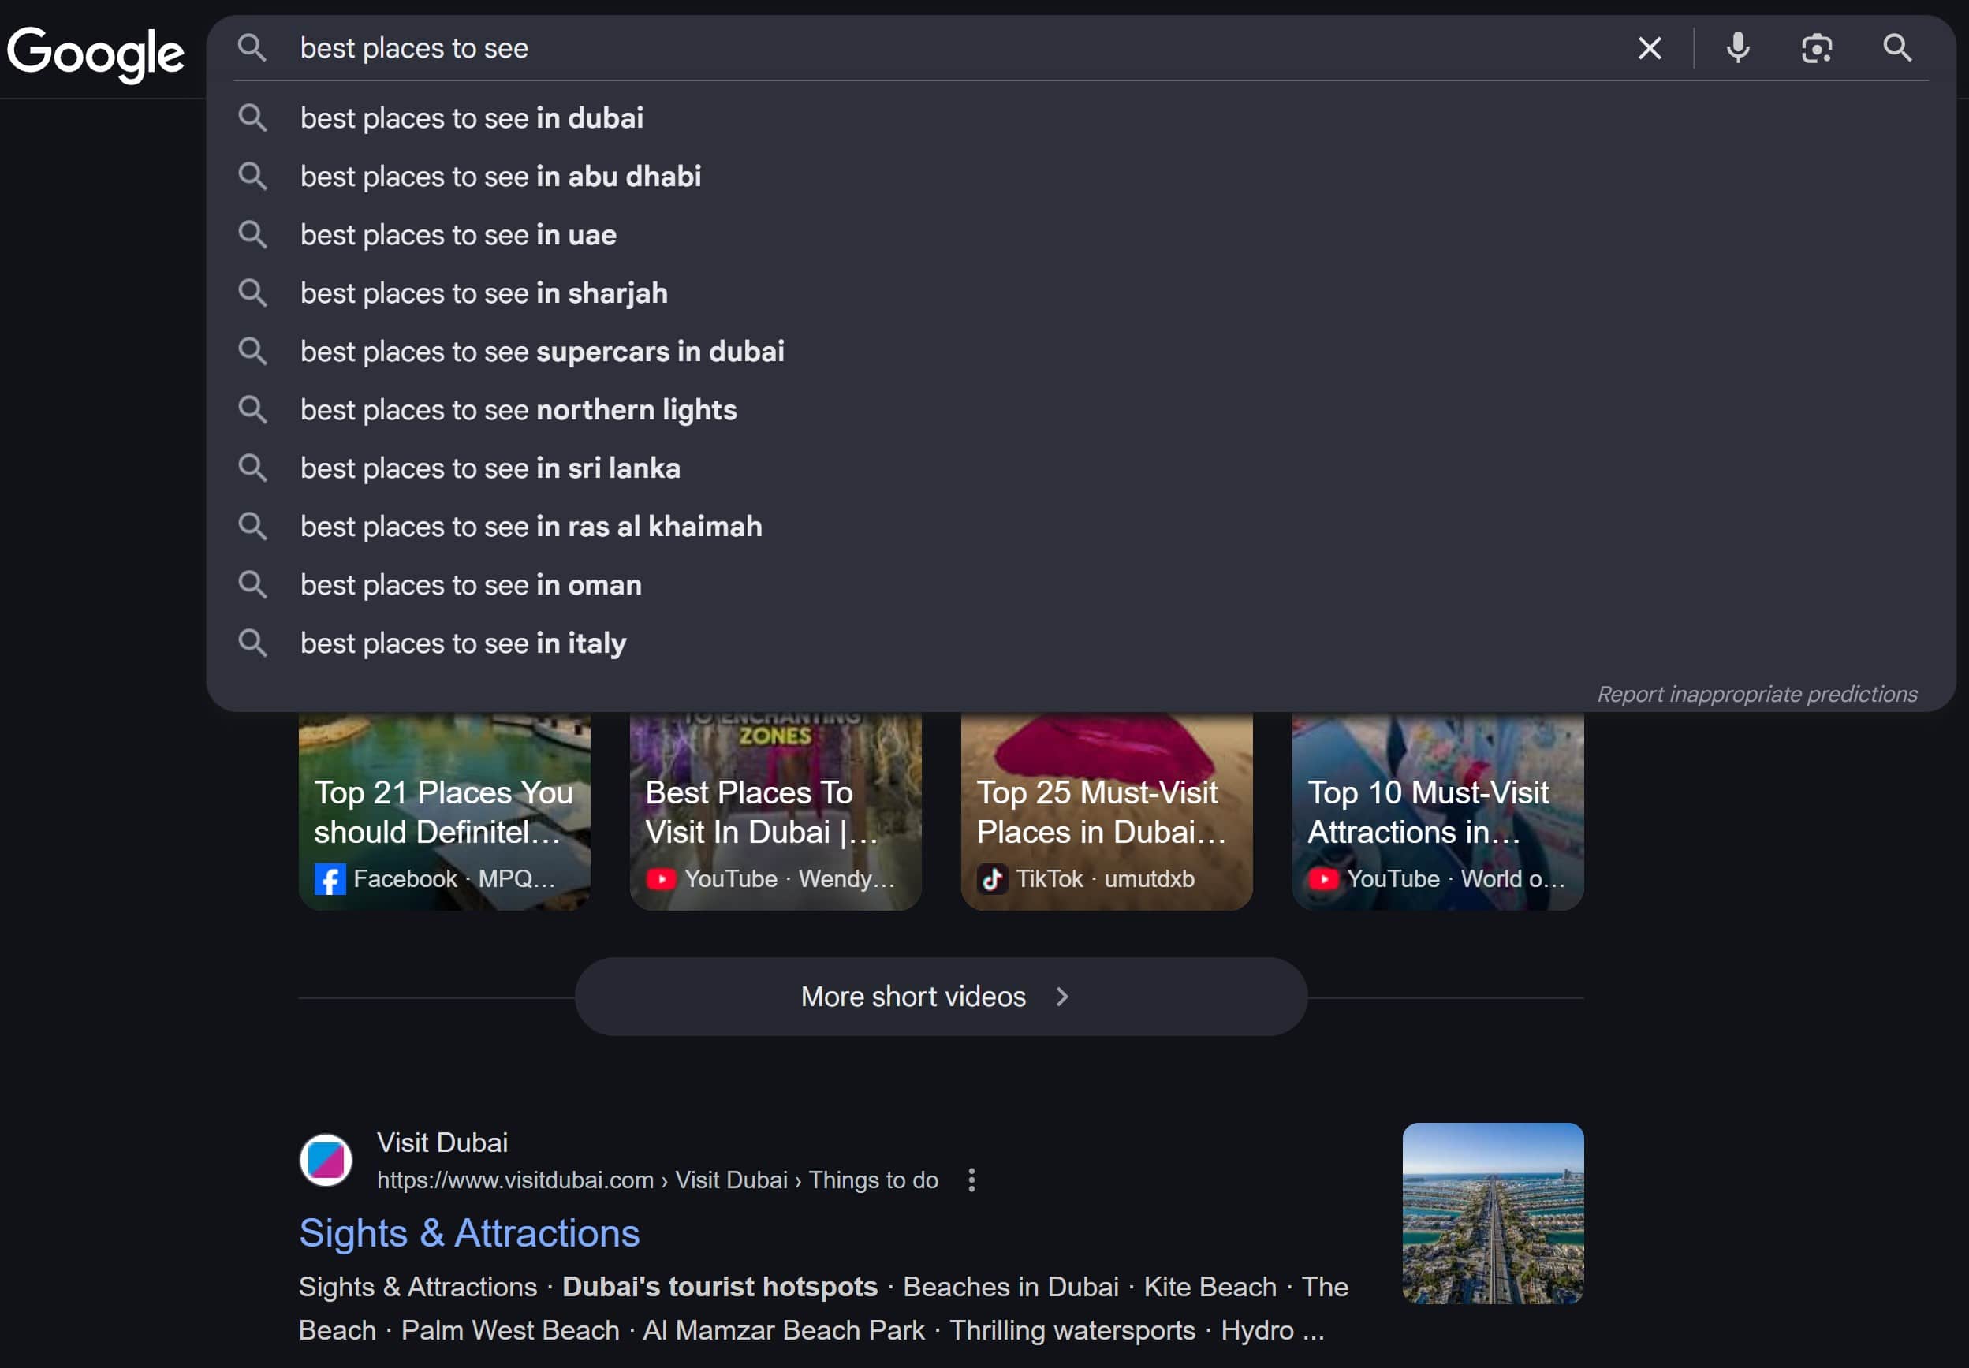Choose suggestion 'best places to see in oman'
This screenshot has width=1969, height=1368.
(x=1080, y=583)
